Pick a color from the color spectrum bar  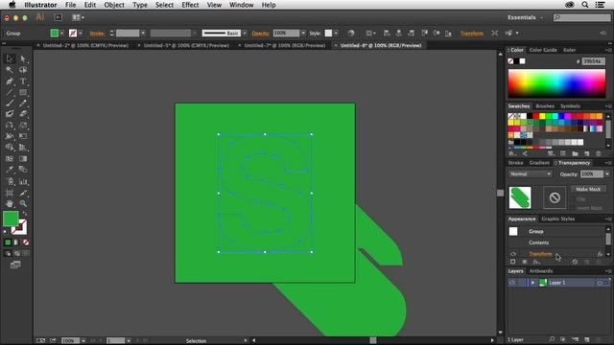click(x=556, y=83)
